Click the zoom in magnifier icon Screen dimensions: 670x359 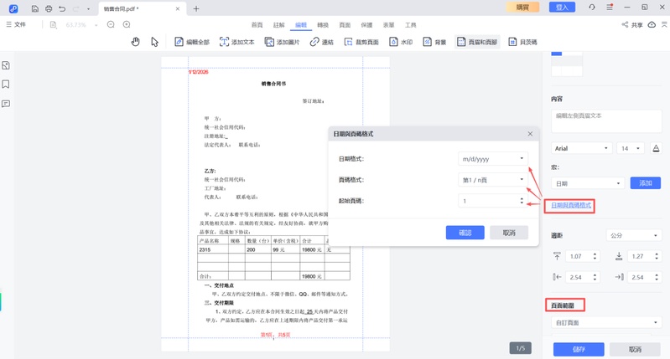[127, 25]
